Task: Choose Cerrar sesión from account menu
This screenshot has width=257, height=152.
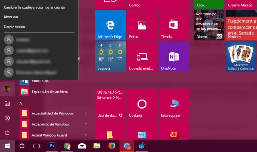Action: pos(15,27)
